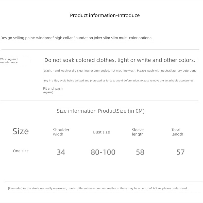The width and height of the screenshot is (203, 203).
Task: Click the total length value 57
Action: pos(180,152)
